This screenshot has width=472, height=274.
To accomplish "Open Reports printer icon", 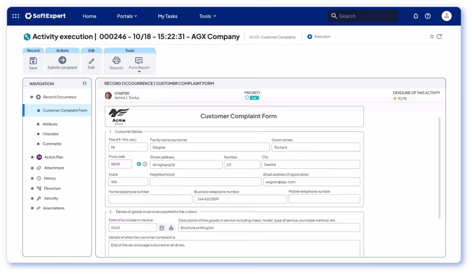I will click(116, 60).
